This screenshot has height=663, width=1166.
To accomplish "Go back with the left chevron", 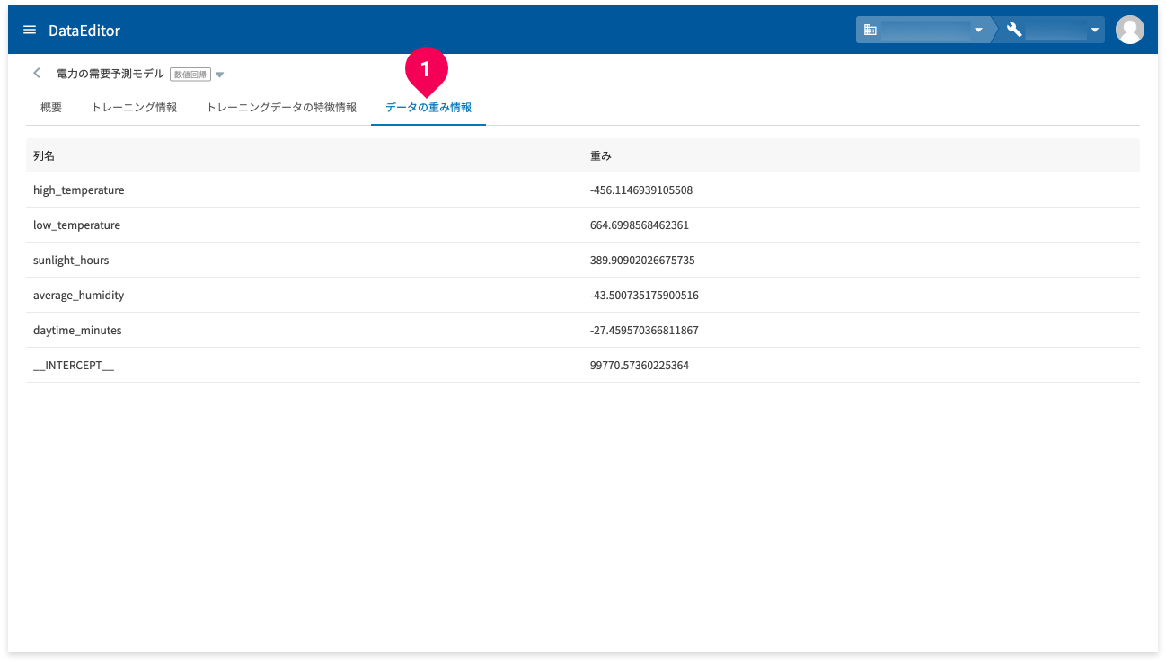I will click(37, 74).
